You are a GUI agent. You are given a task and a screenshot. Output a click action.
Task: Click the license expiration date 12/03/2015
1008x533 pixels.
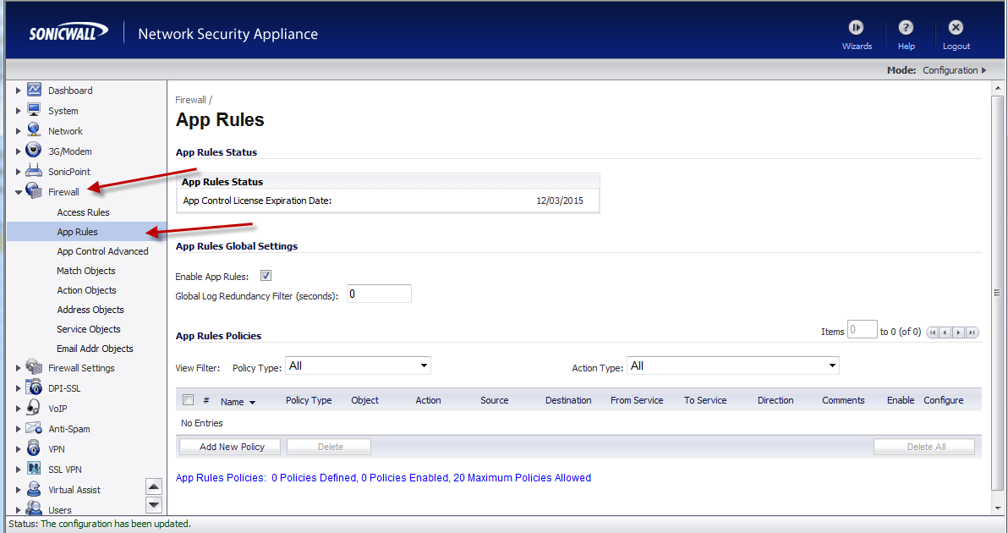[x=559, y=201]
